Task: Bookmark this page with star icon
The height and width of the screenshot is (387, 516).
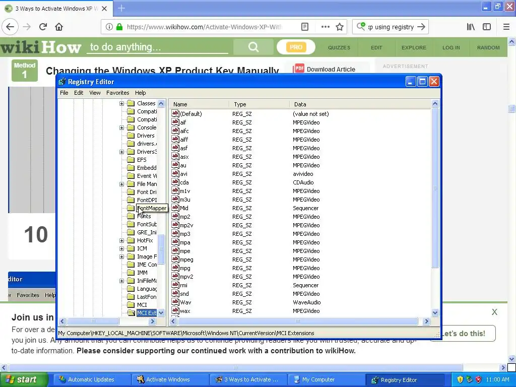Action: [x=340, y=27]
